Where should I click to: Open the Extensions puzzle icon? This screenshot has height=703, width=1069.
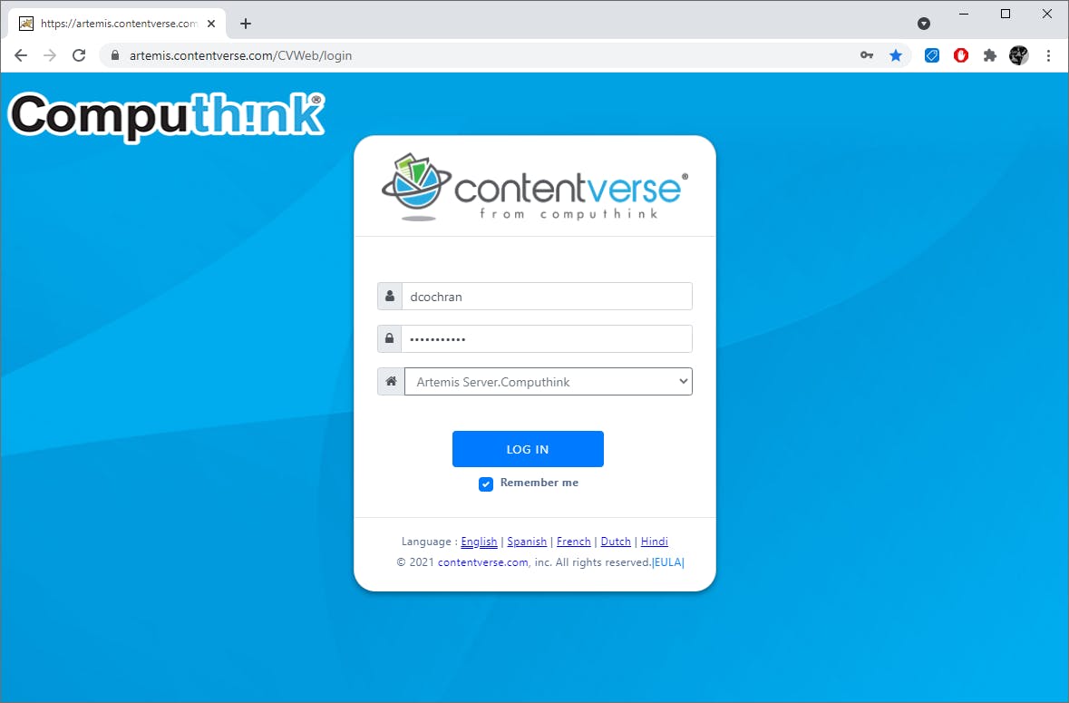tap(990, 55)
